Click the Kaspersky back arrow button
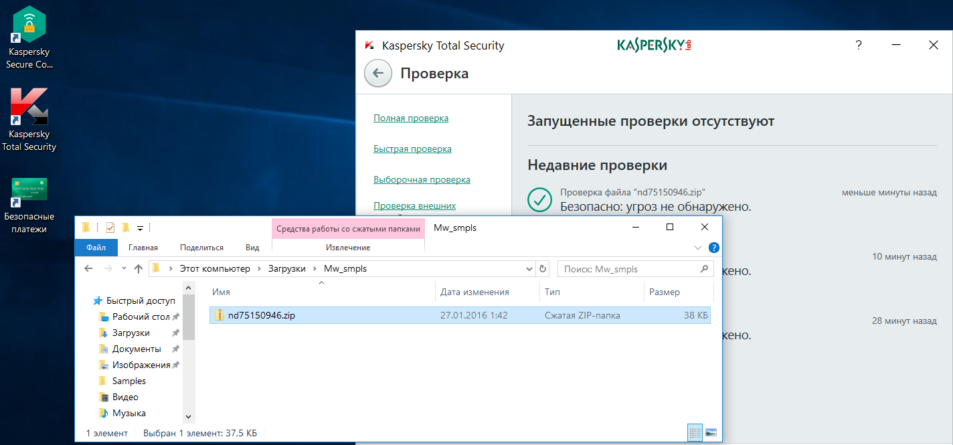 [x=377, y=74]
